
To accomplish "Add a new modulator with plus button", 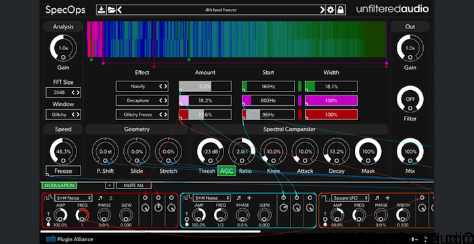I will coord(110,185).
